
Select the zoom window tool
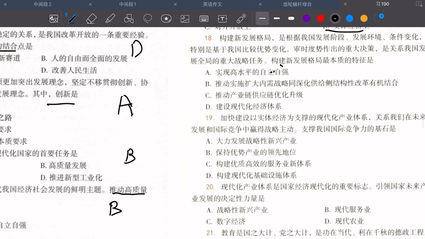(x=54, y=19)
